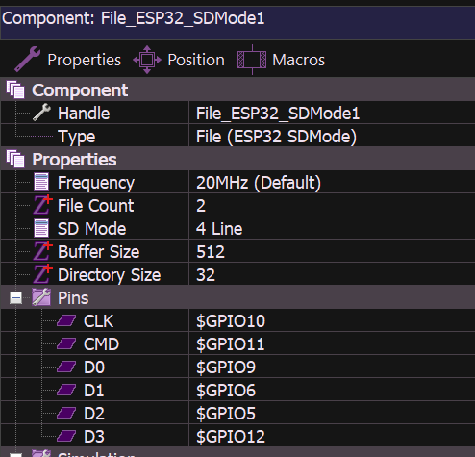Click the Pins group header text
The width and height of the screenshot is (475, 457).
[x=73, y=298]
